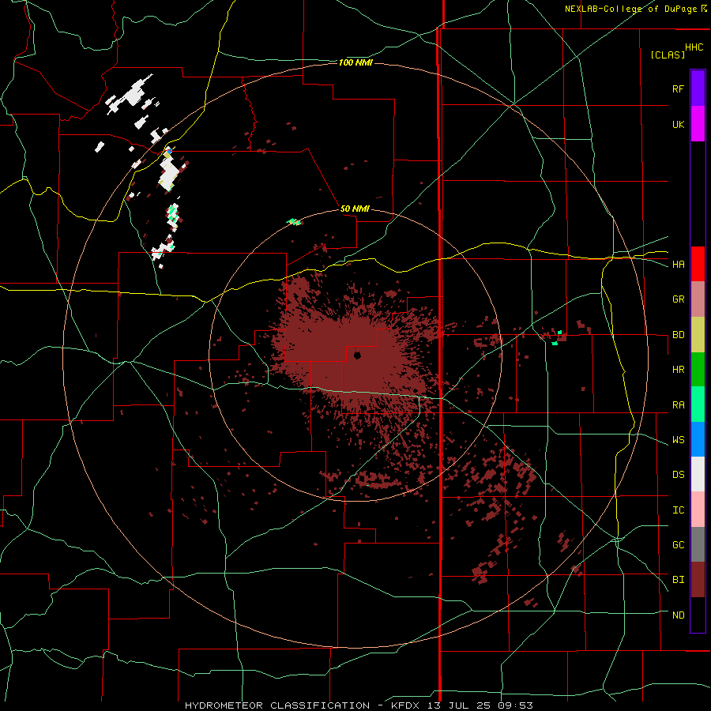711x711 pixels.
Task: Click the GC legend label
Action: pos(678,544)
